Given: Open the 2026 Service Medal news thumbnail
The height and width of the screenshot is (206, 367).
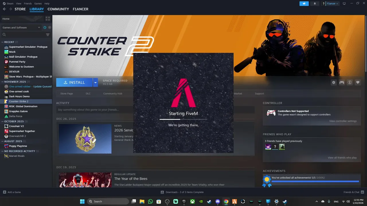Looking at the screenshot, I should click(85, 138).
